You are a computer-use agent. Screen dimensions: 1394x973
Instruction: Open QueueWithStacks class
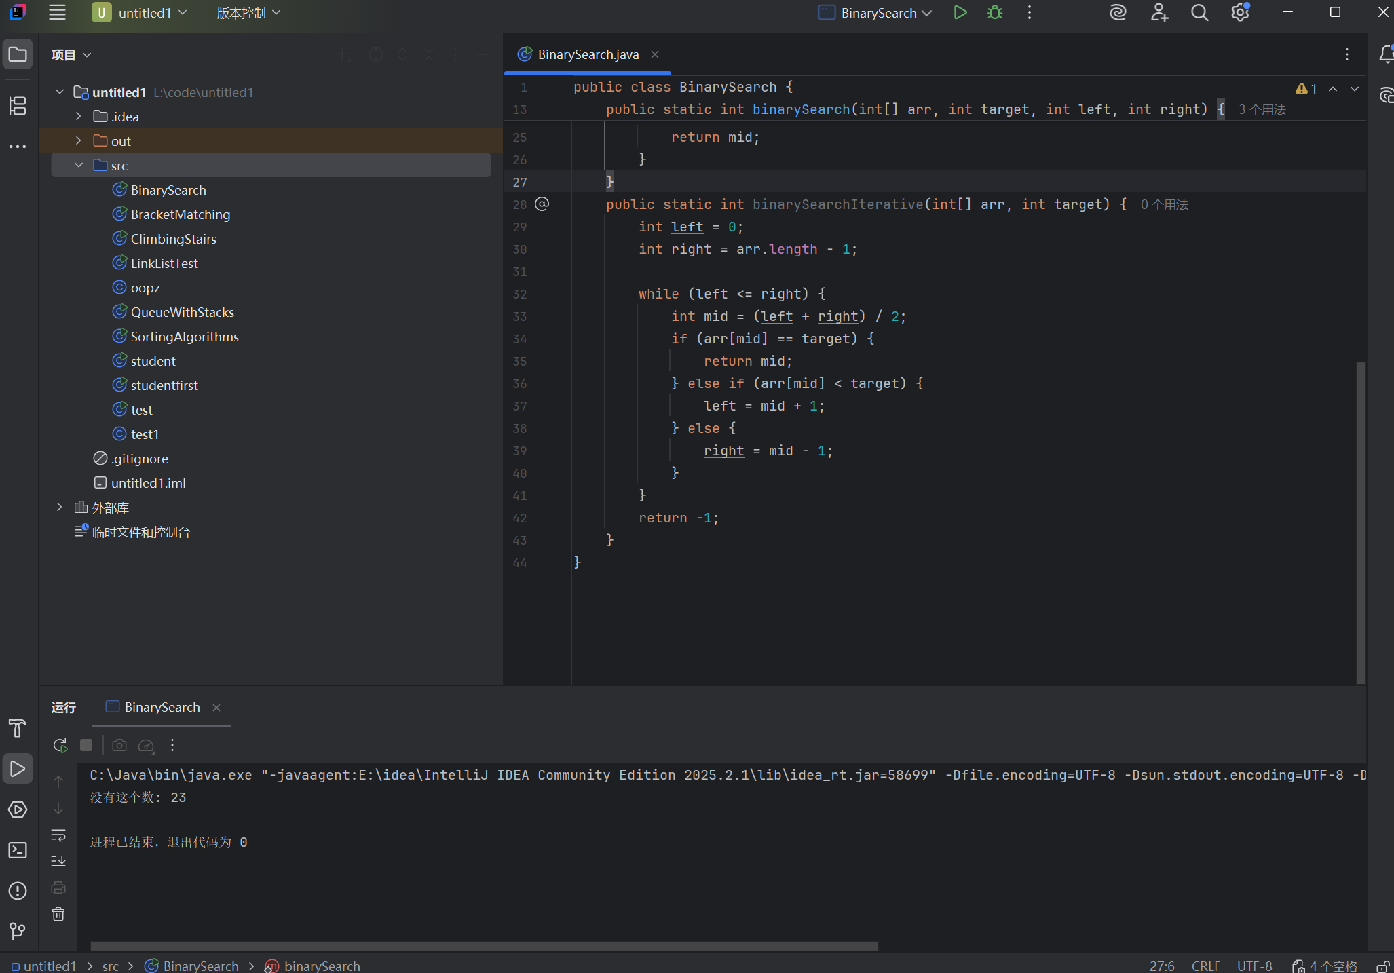(x=182, y=312)
